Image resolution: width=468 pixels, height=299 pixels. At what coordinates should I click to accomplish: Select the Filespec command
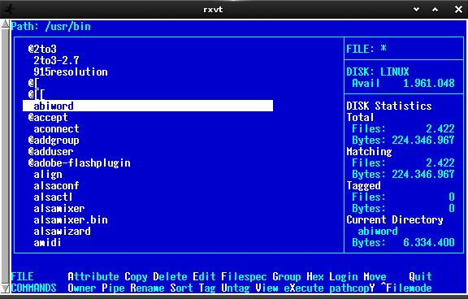tap(244, 276)
